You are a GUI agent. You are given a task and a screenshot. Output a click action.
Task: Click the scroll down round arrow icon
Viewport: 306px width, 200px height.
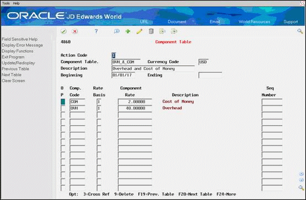coord(302,180)
